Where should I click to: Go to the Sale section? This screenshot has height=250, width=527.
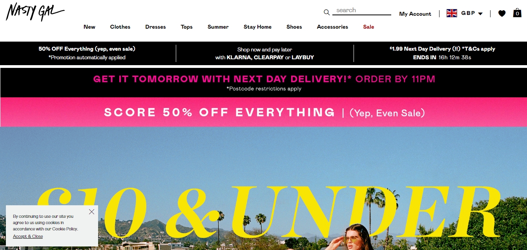[x=368, y=27]
